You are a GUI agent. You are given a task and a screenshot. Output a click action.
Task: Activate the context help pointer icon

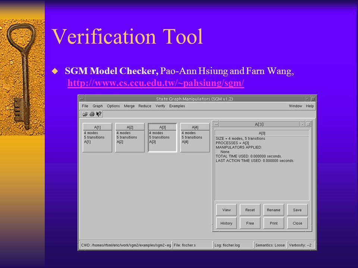pos(99,114)
